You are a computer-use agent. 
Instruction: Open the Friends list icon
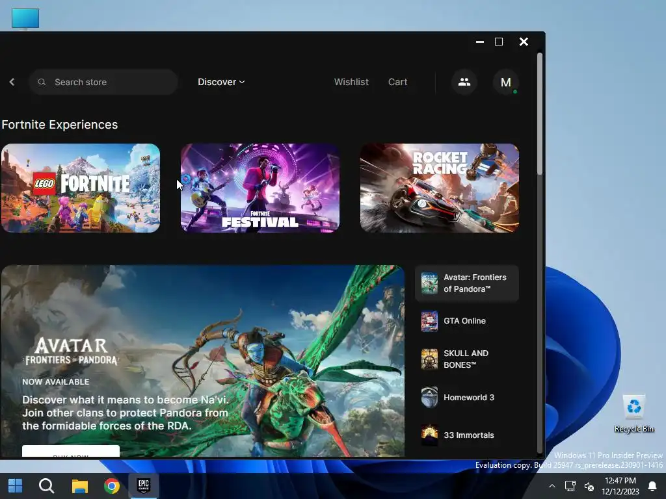[464, 82]
